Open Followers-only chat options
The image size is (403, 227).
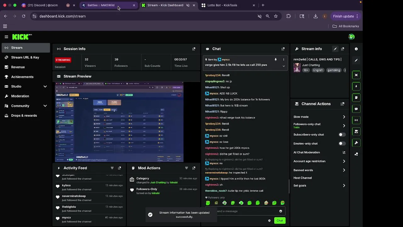[319, 125]
